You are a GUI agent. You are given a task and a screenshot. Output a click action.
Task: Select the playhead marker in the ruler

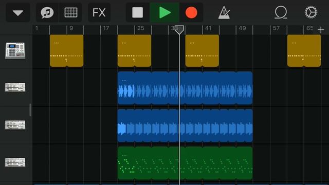pos(179,30)
